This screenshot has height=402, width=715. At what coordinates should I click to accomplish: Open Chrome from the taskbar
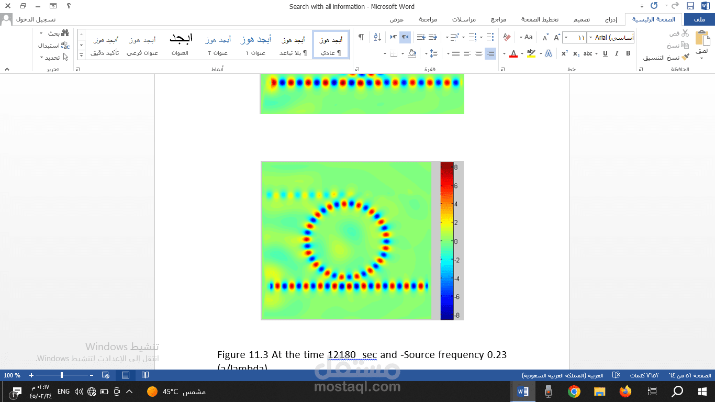(x=574, y=392)
